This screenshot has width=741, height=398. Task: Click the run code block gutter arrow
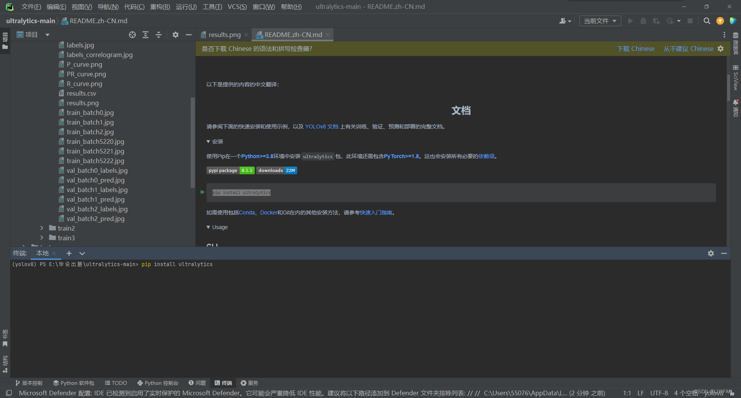(202, 192)
